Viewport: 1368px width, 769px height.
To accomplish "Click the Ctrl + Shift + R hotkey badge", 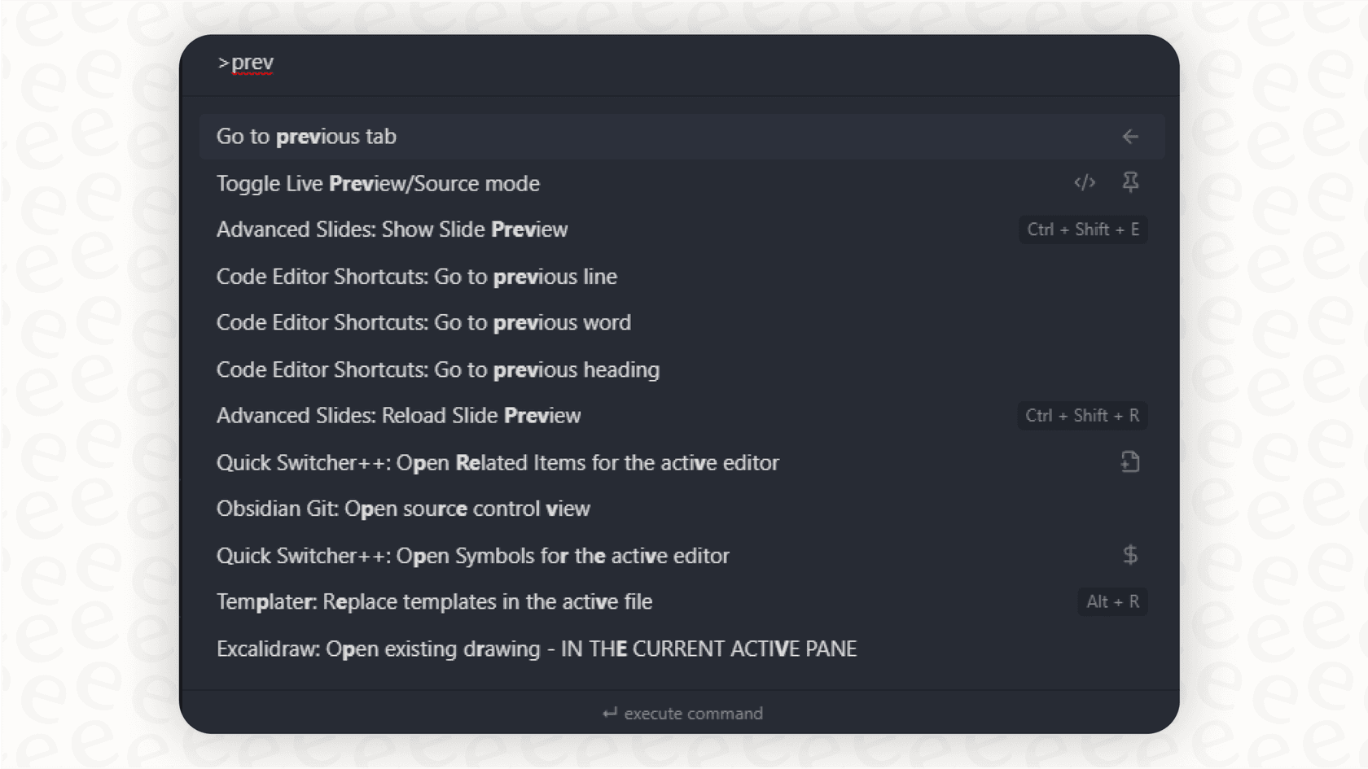I will coord(1082,416).
